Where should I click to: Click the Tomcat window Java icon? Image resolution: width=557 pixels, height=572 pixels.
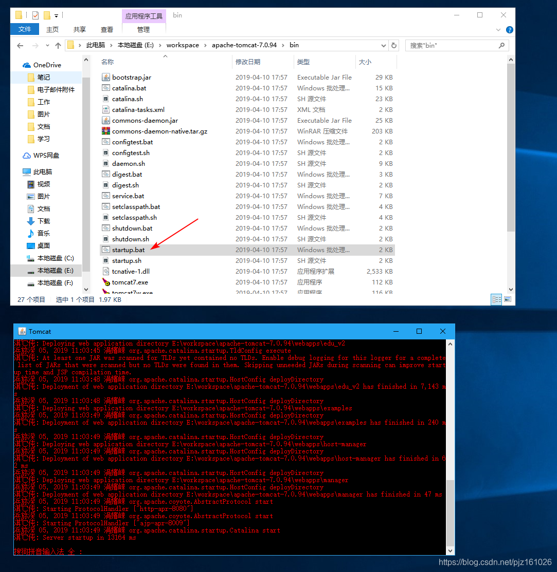coord(22,331)
